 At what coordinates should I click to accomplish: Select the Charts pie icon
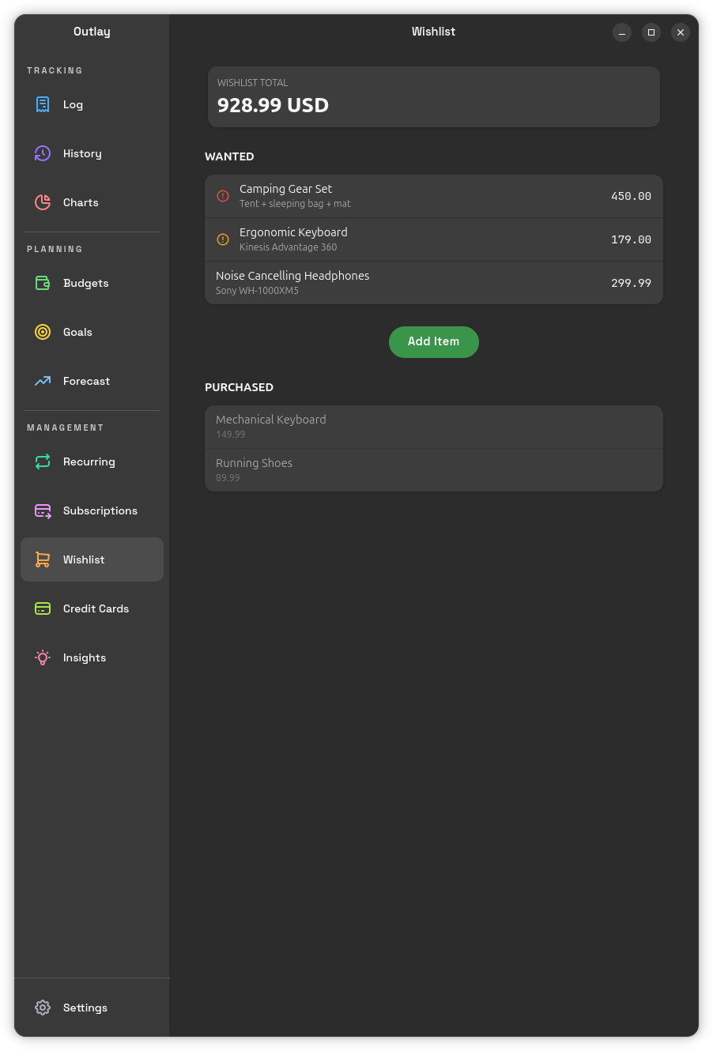[43, 202]
